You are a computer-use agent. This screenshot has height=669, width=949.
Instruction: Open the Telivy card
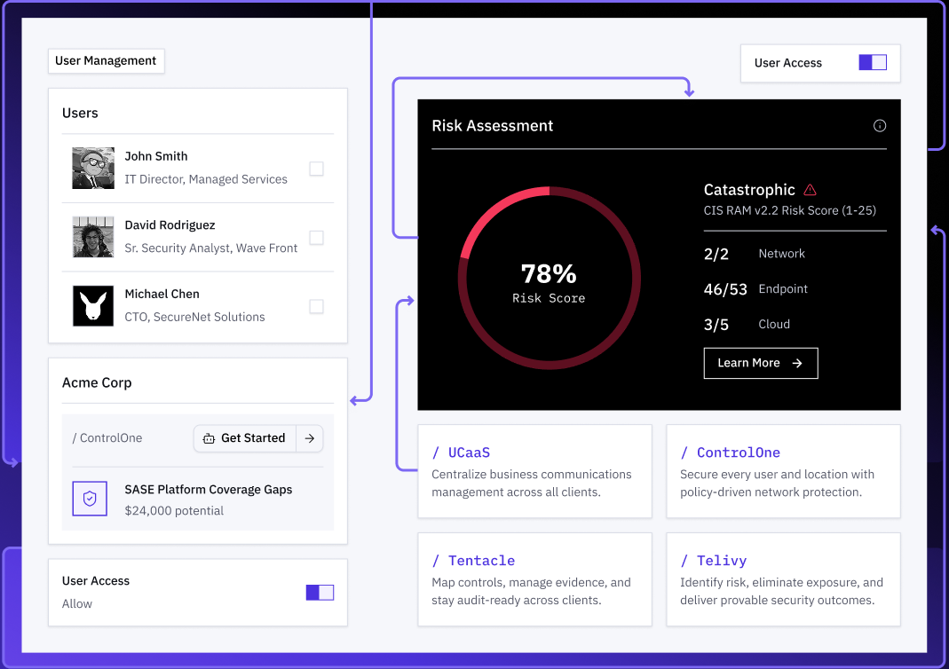pos(783,579)
